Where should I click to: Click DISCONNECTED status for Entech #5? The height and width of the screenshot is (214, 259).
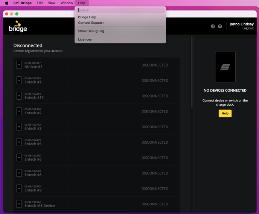[x=155, y=143]
